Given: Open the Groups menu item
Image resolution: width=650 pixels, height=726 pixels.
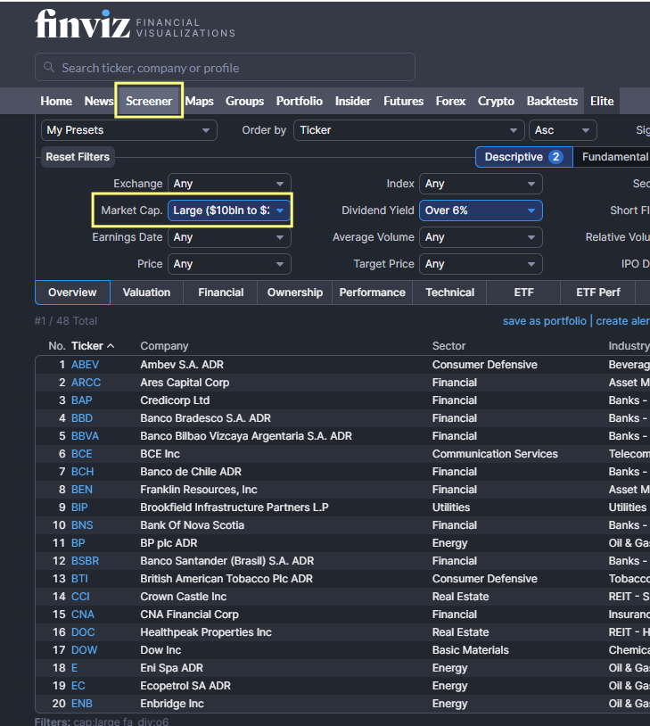Looking at the screenshot, I should click(244, 101).
